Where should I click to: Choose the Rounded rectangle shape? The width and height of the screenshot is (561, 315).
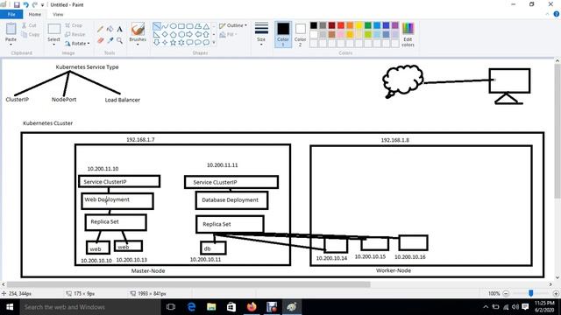pyautogui.click(x=189, y=26)
